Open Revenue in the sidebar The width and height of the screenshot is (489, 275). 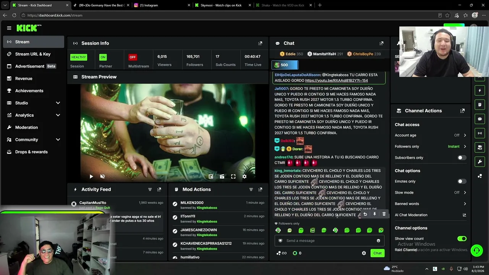point(34,79)
